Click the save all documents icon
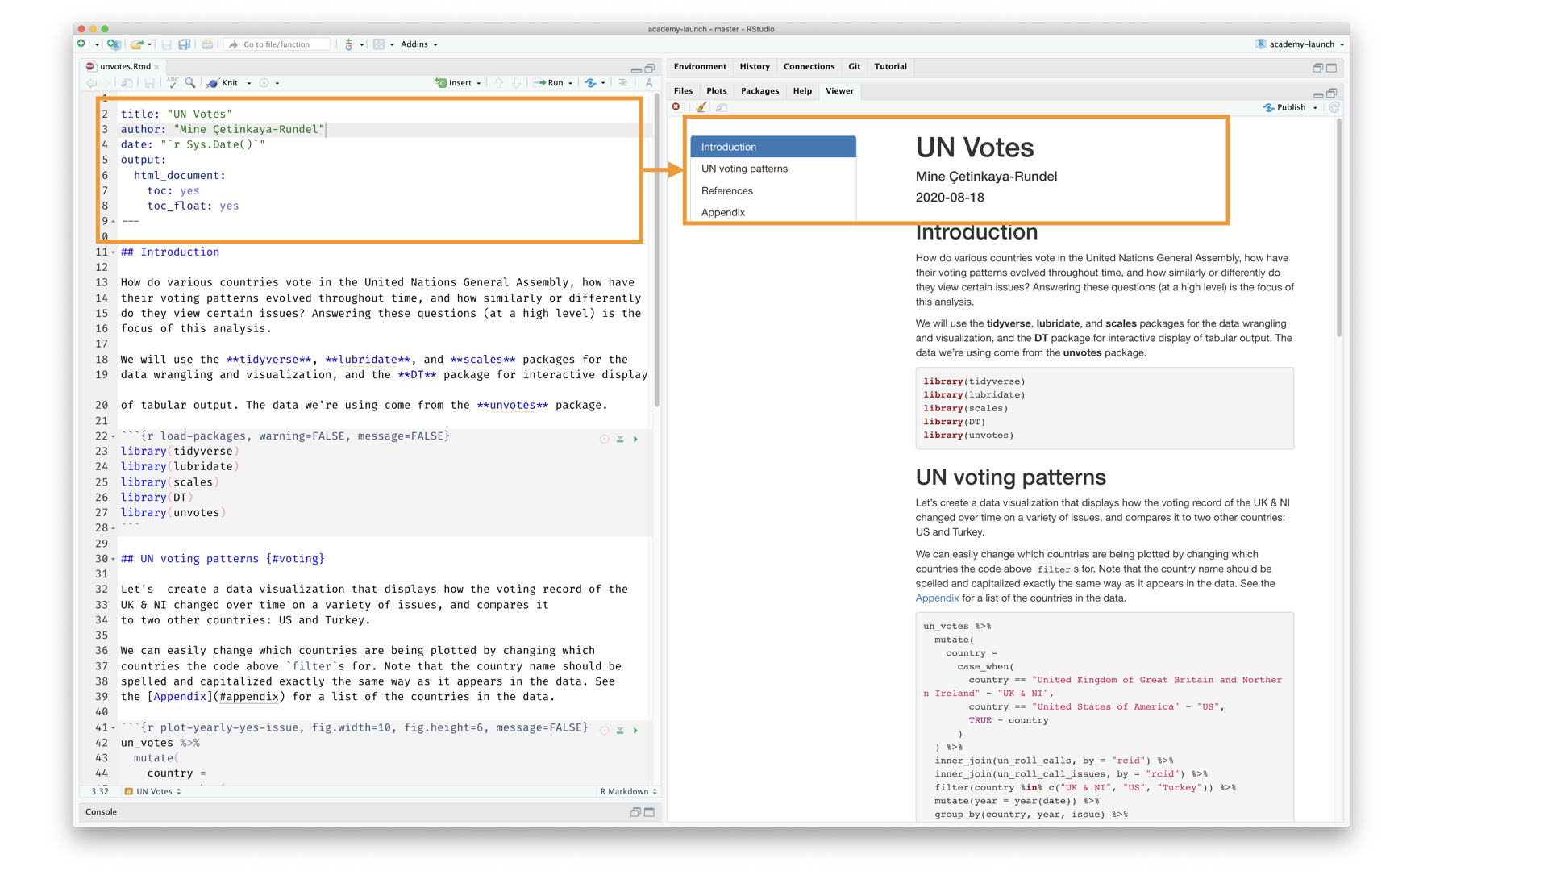Screen dimensions: 1548x871 (x=185, y=44)
